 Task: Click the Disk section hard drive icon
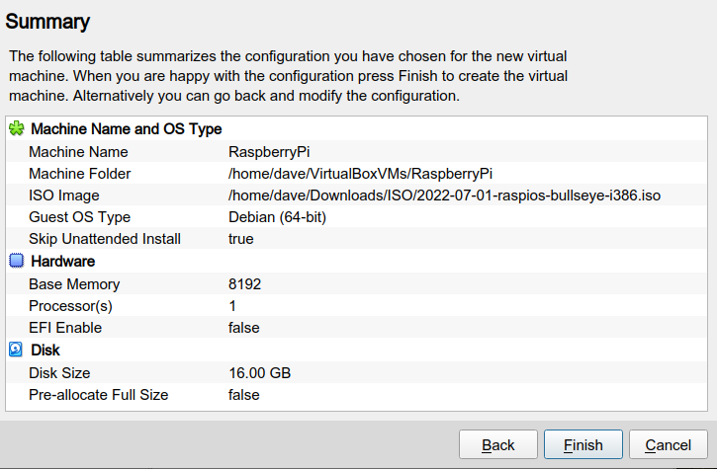pyautogui.click(x=16, y=350)
